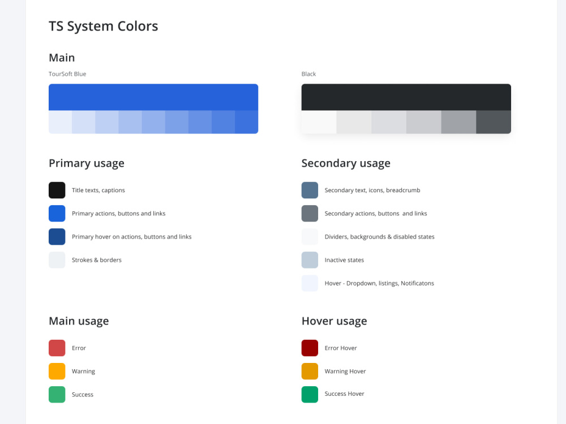Click the main Black color bar
Image resolution: width=566 pixels, height=424 pixels.
coord(406,97)
